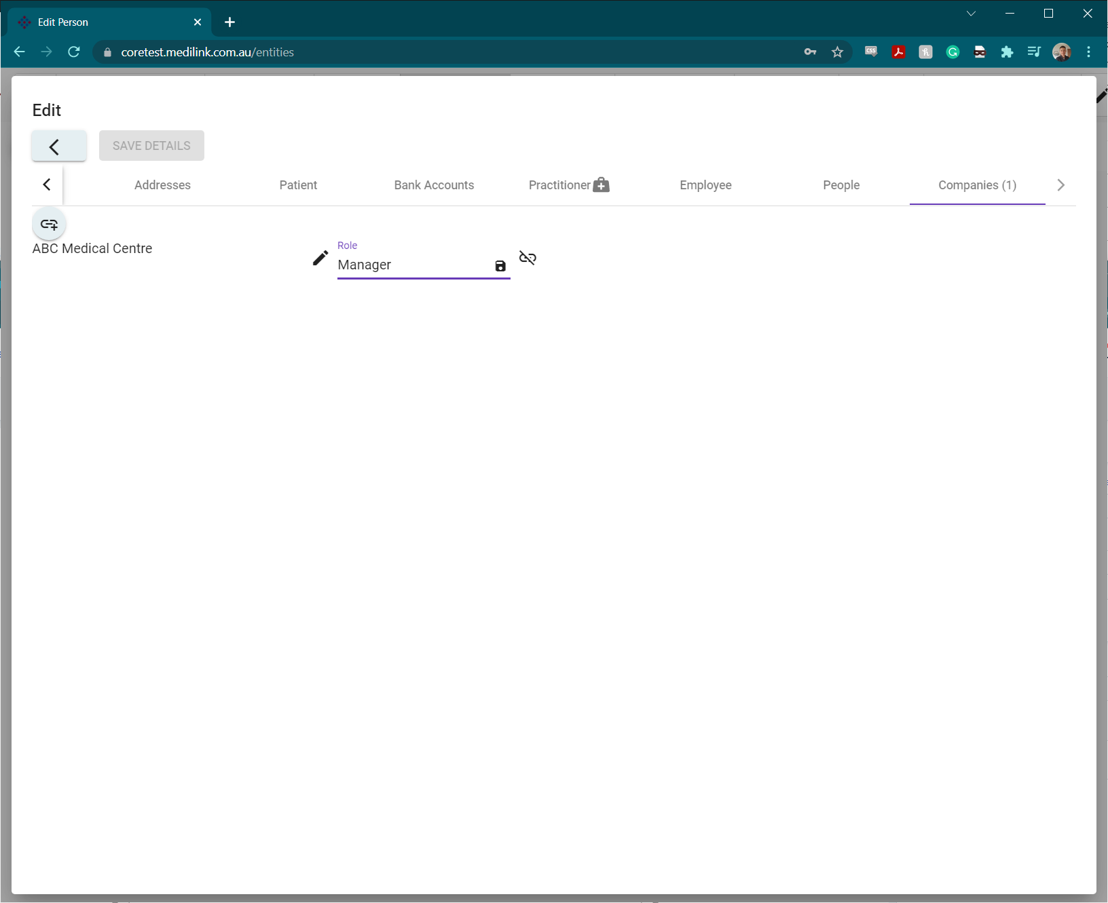Click the browser forward arrow
Viewport: 1108px width, 903px height.
[46, 52]
